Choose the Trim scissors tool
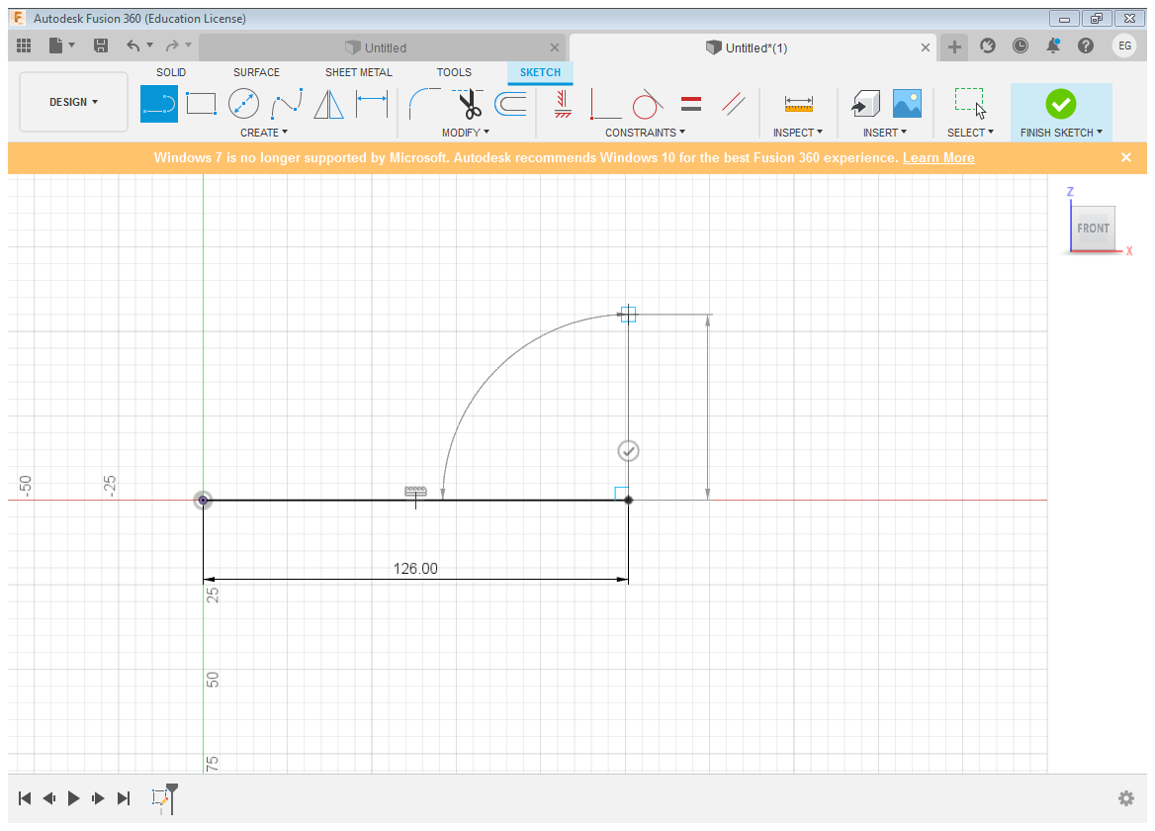The image size is (1155, 831). click(468, 103)
